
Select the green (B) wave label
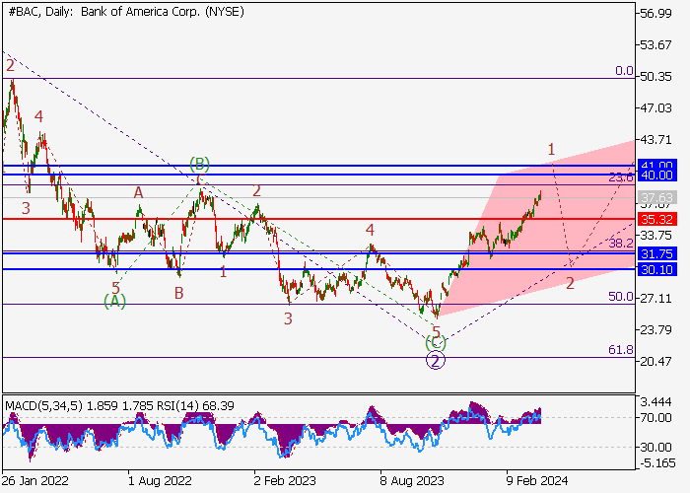click(x=199, y=165)
